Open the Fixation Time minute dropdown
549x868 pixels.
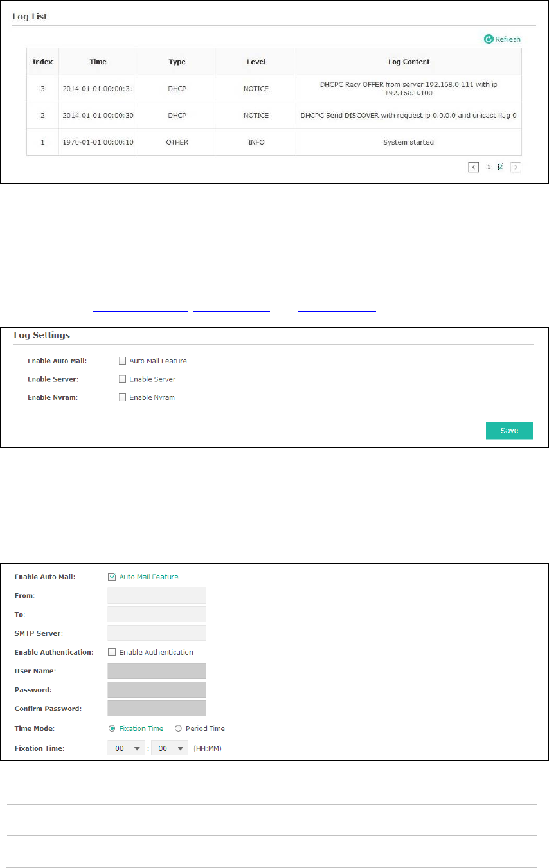point(170,748)
